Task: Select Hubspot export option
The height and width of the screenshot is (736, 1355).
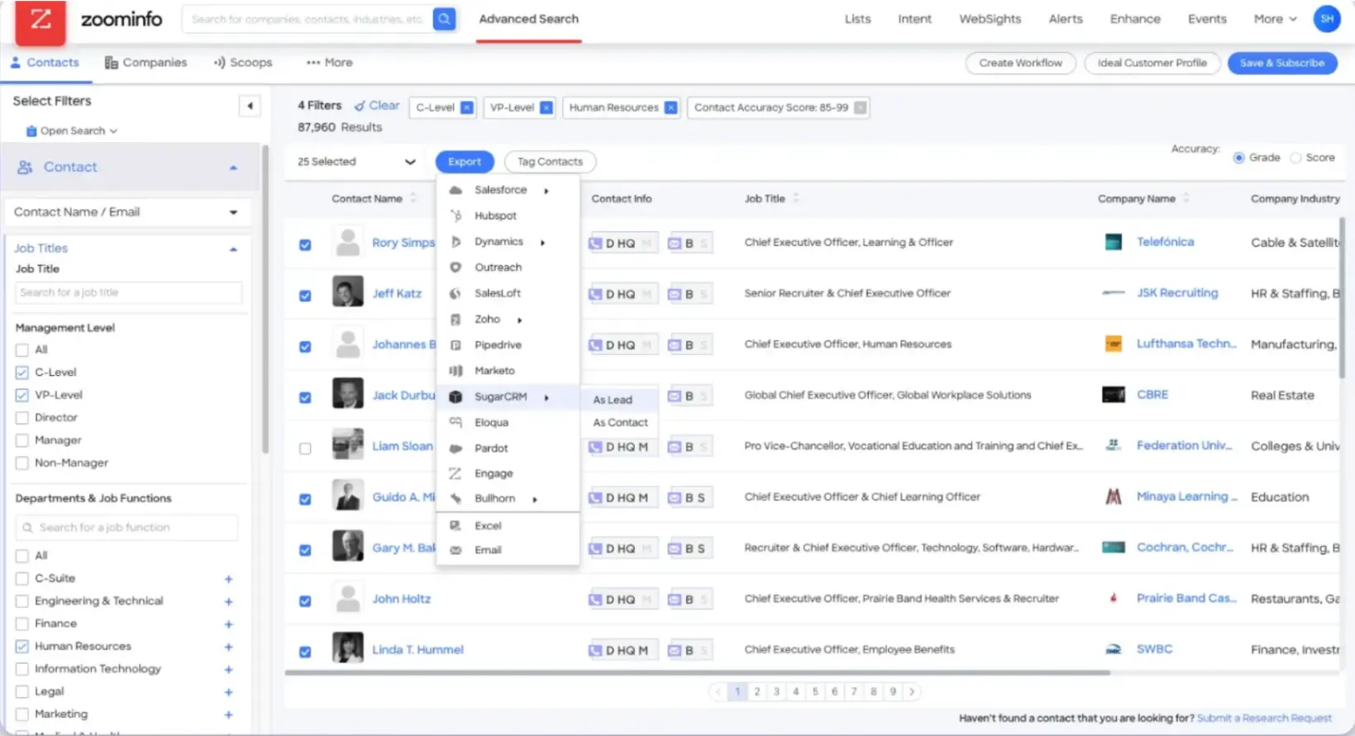Action: [x=507, y=216]
